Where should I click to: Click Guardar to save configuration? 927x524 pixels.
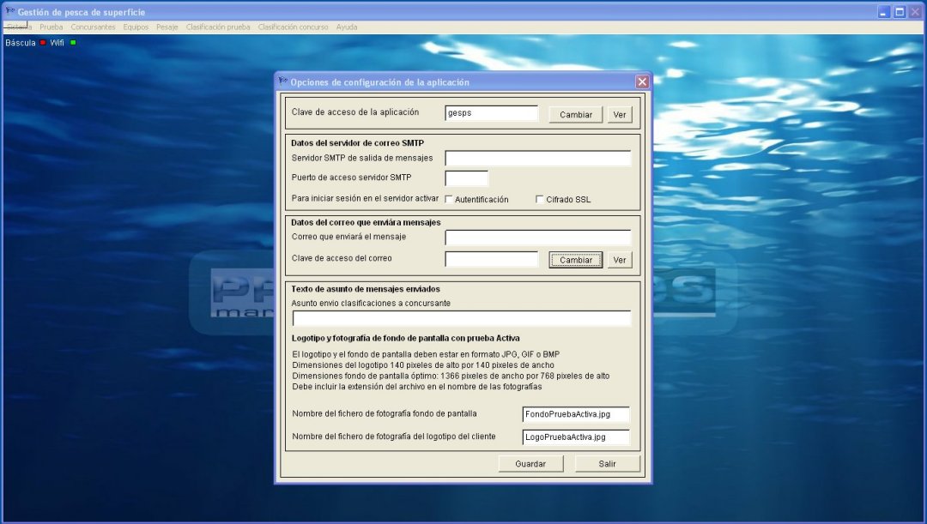[x=530, y=463]
